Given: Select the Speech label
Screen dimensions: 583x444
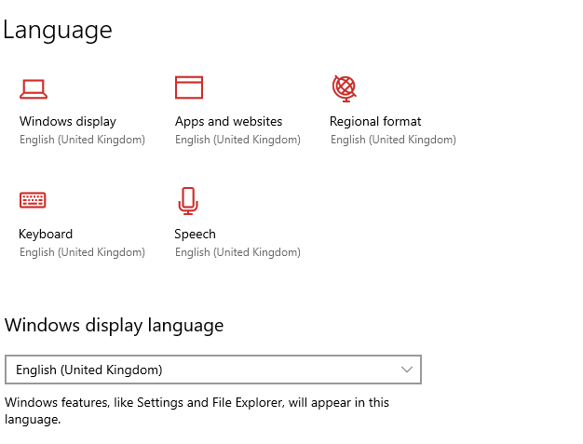Looking at the screenshot, I should [195, 234].
